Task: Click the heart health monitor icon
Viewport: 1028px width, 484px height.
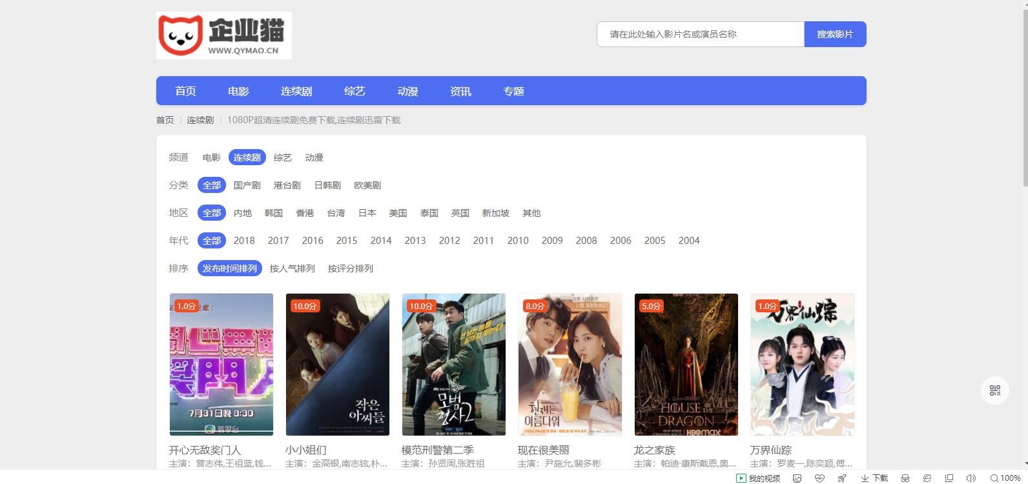Action: coord(819,478)
